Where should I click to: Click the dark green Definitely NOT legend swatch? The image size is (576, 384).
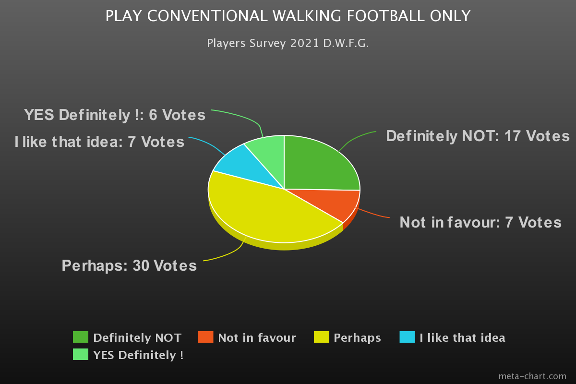(x=81, y=337)
